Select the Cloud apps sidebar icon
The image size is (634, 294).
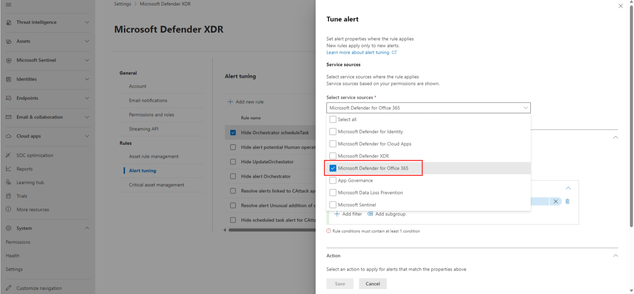point(8,136)
